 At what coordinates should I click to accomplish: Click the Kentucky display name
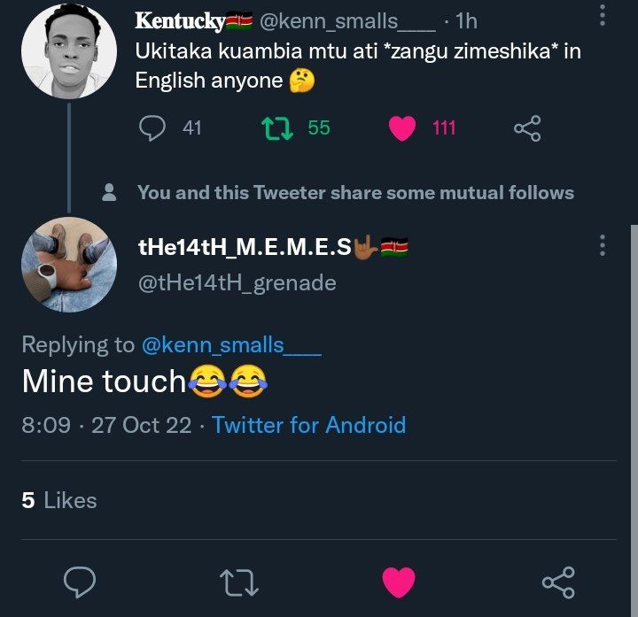pos(180,20)
